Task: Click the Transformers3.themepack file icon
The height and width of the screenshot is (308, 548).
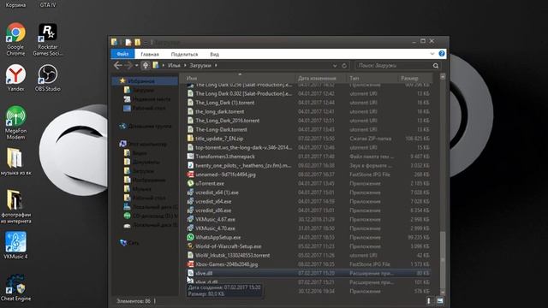Action: pyautogui.click(x=190, y=157)
